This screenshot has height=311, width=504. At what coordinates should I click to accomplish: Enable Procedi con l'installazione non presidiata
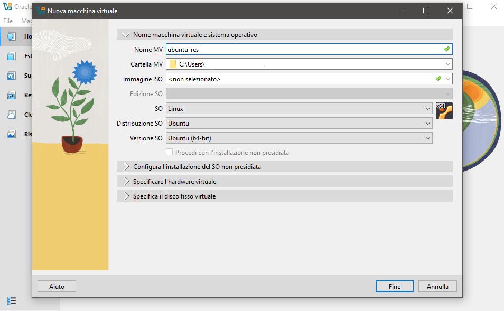pos(170,152)
